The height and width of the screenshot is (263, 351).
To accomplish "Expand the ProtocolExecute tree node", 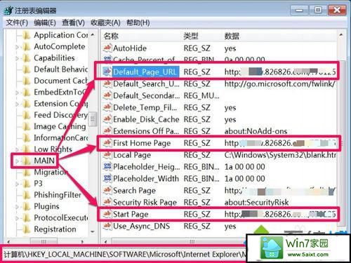I will click(x=17, y=218).
